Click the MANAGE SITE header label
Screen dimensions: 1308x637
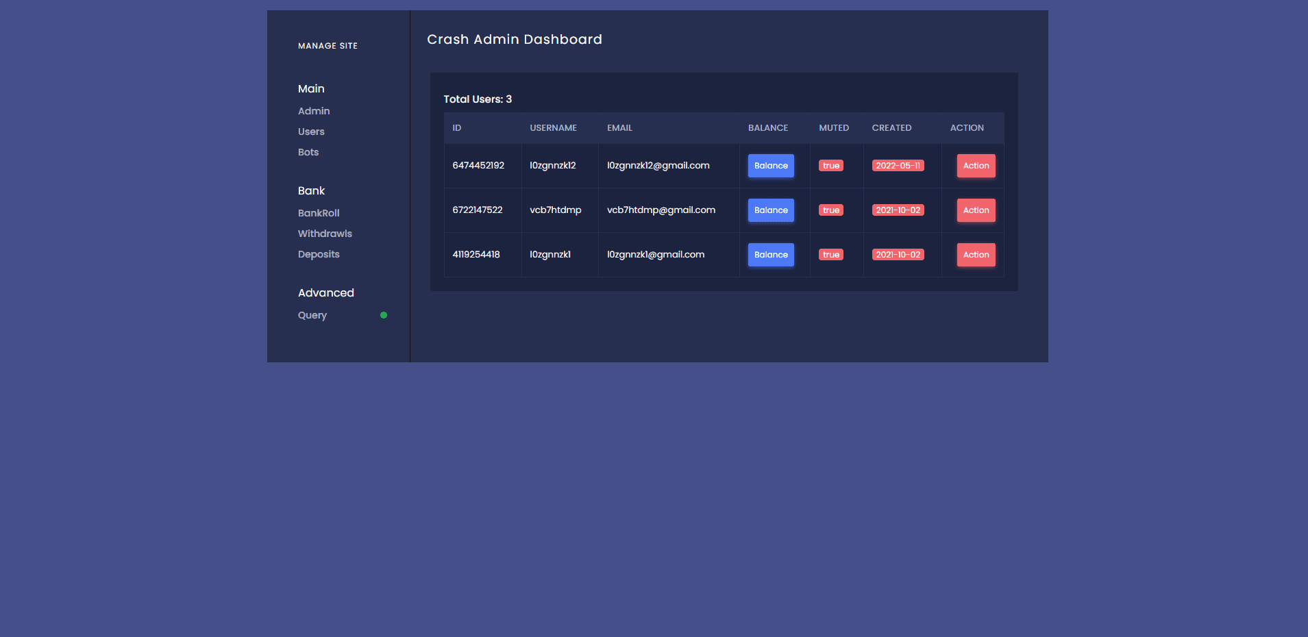pyautogui.click(x=328, y=46)
